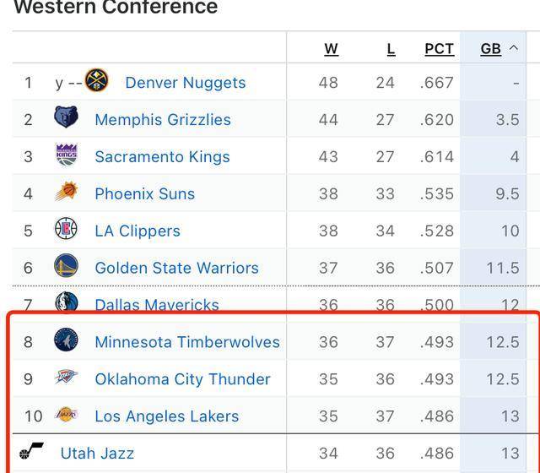Viewport: 540px width, 473px height.
Task: Click the Phoenix Suns logo
Action: (x=67, y=191)
